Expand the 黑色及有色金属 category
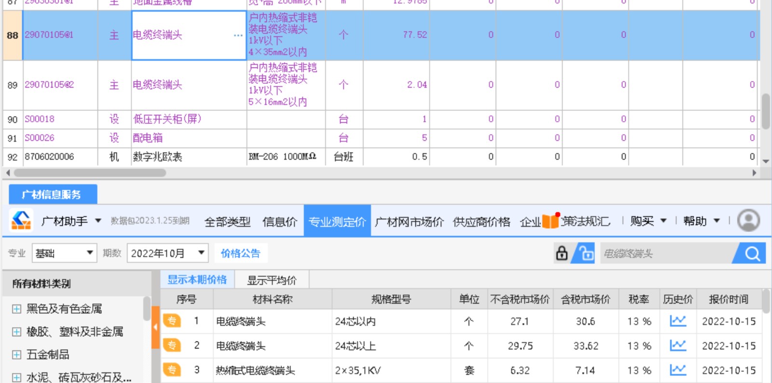 pyautogui.click(x=16, y=309)
